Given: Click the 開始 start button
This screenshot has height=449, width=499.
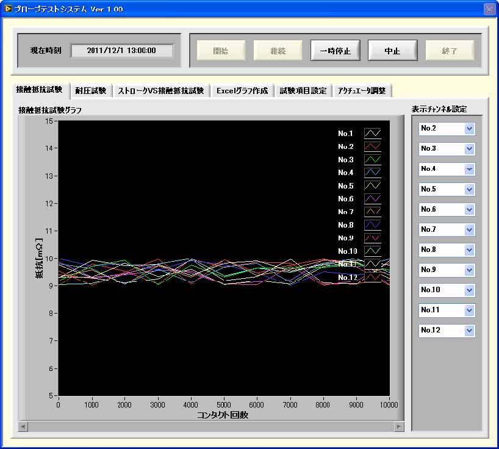Looking at the screenshot, I should point(221,51).
